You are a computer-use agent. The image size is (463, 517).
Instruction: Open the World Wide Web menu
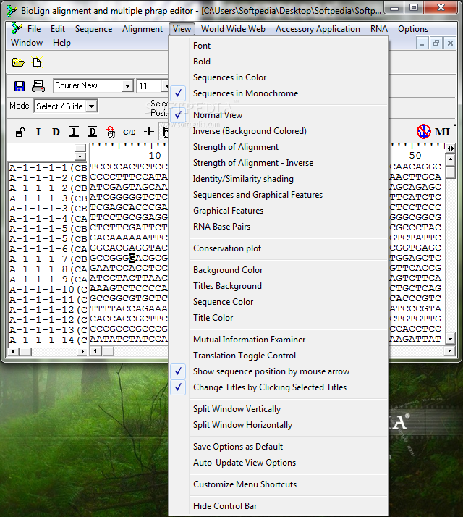[233, 29]
